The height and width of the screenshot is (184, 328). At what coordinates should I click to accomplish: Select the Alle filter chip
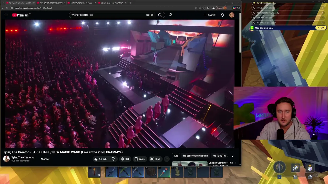[x=176, y=156]
